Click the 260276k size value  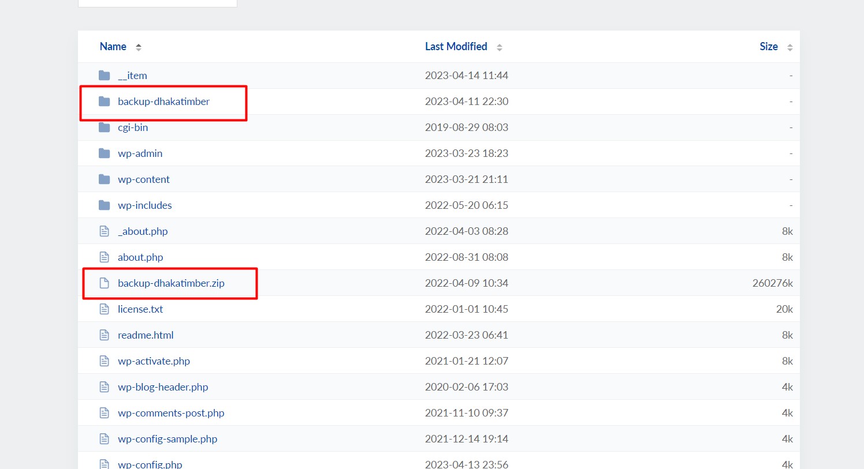coord(773,283)
